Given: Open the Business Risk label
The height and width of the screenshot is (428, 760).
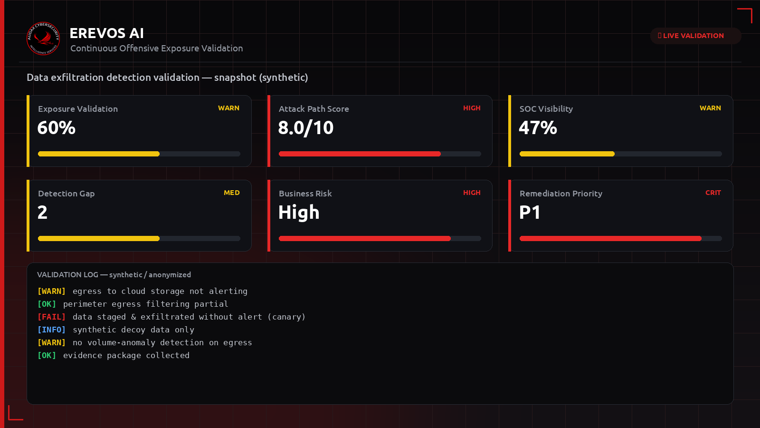Looking at the screenshot, I should point(305,194).
